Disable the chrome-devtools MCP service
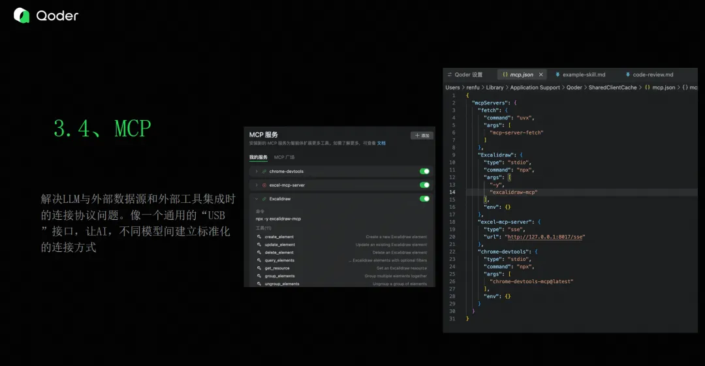The height and width of the screenshot is (366, 705). click(x=424, y=172)
